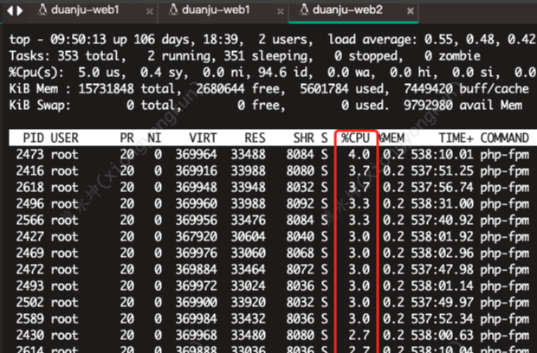The height and width of the screenshot is (353, 537).
Task: Close the duanju-web2 tab
Action: pyautogui.click(x=410, y=11)
